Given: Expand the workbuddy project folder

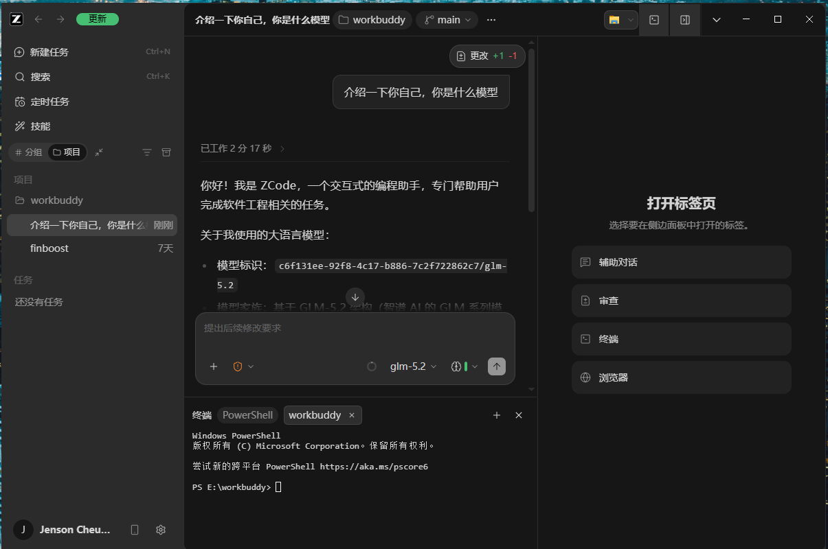Looking at the screenshot, I should pyautogui.click(x=92, y=200).
